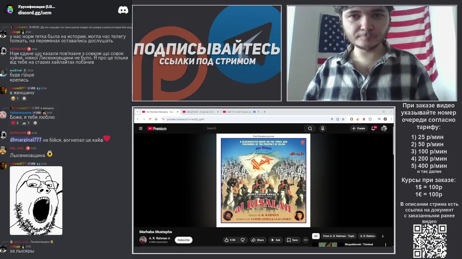Viewport: 462px width, 259px height.
Task: Click the site info icon before URL
Action: 163,119
